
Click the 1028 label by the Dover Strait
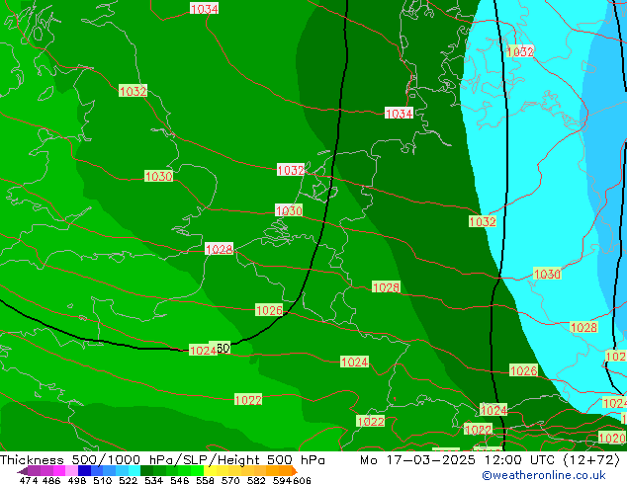(x=219, y=249)
